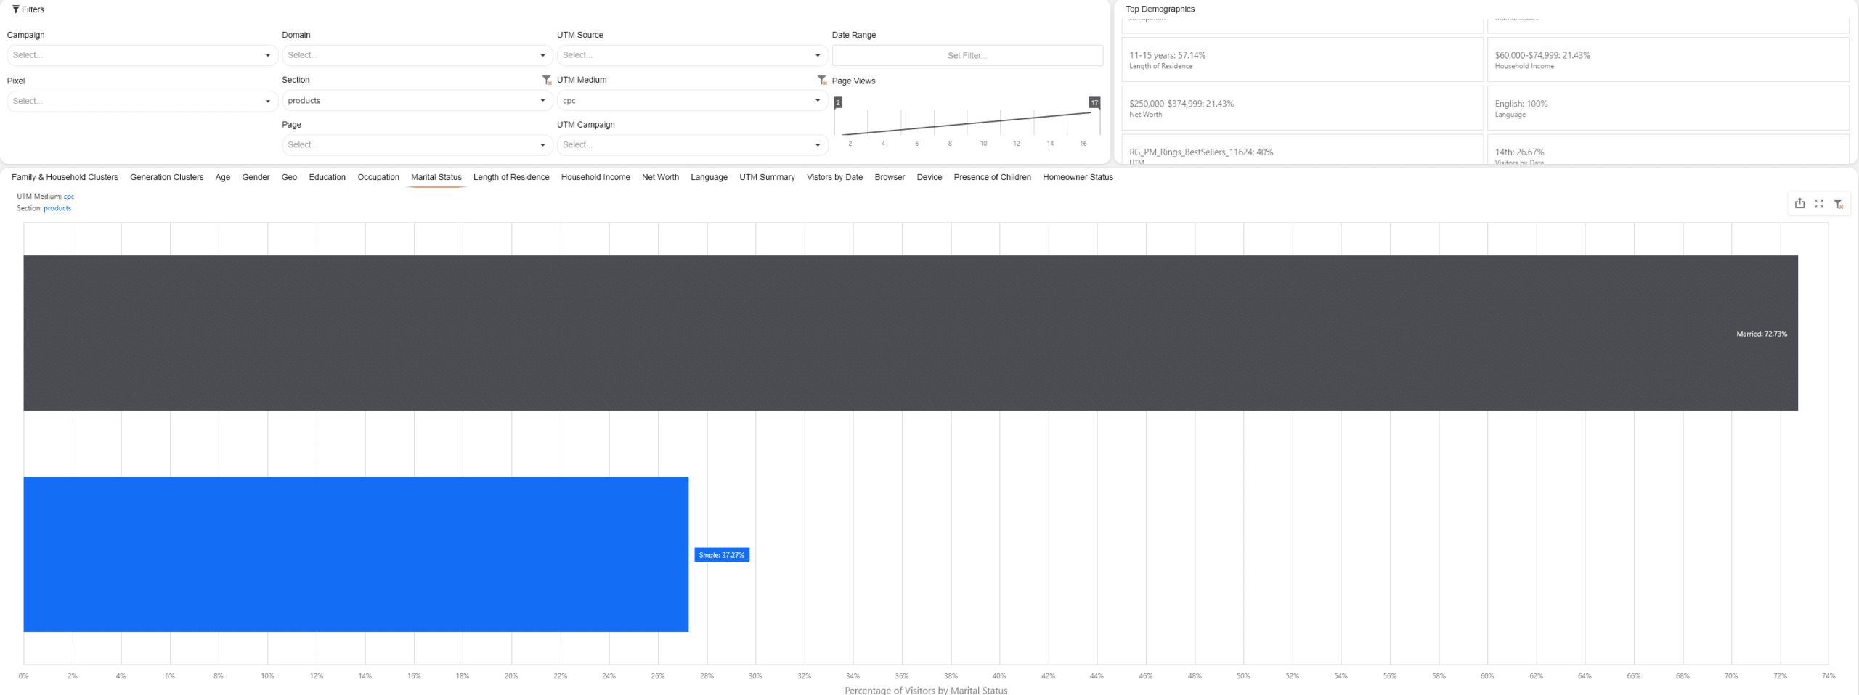This screenshot has width=1859, height=695.
Task: Open the Age tab
Action: (223, 177)
